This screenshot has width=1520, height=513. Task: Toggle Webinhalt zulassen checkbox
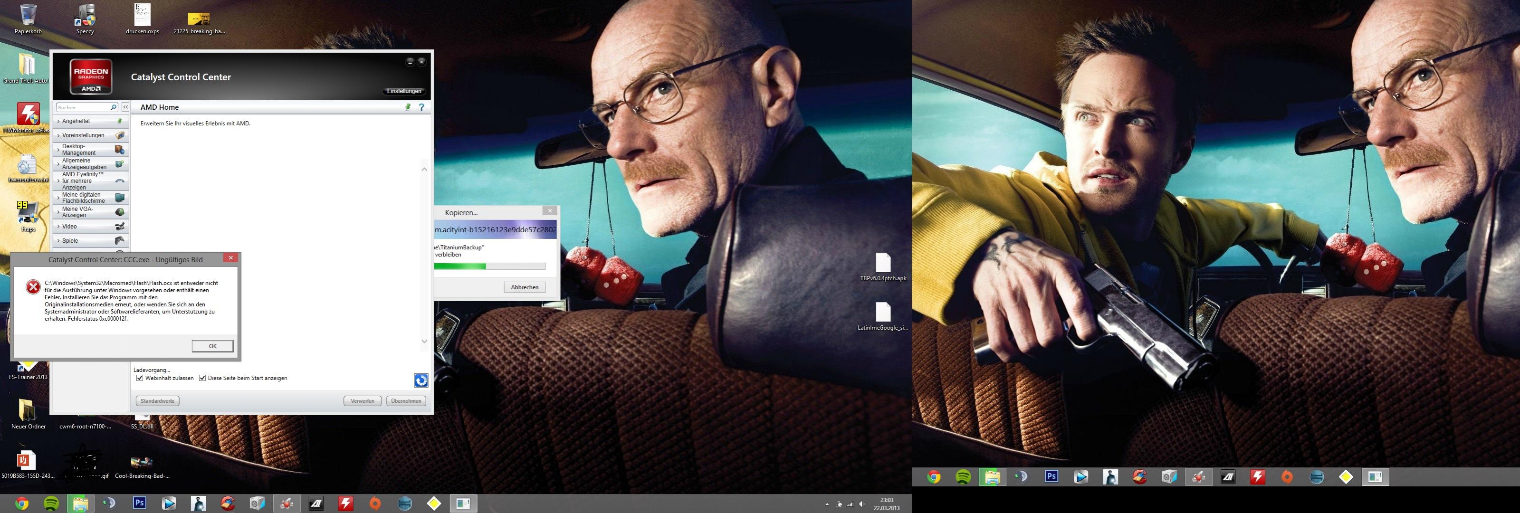[140, 378]
